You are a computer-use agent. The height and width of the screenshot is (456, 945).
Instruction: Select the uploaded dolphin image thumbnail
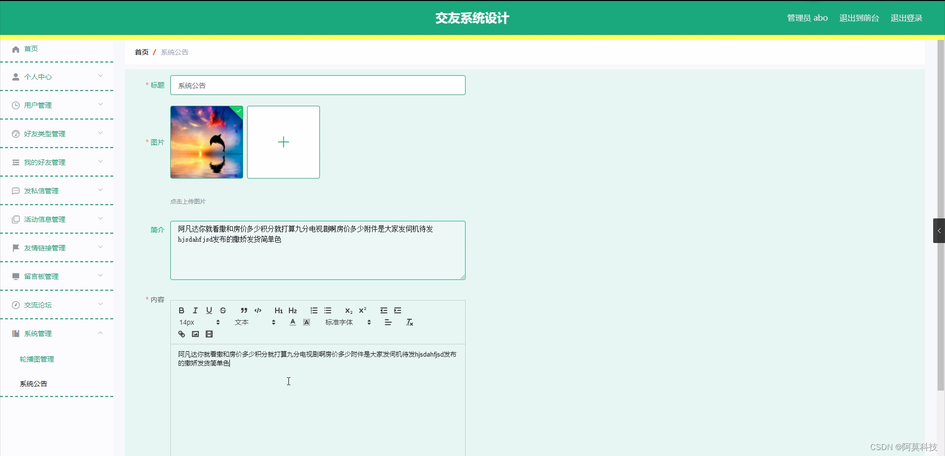click(206, 142)
